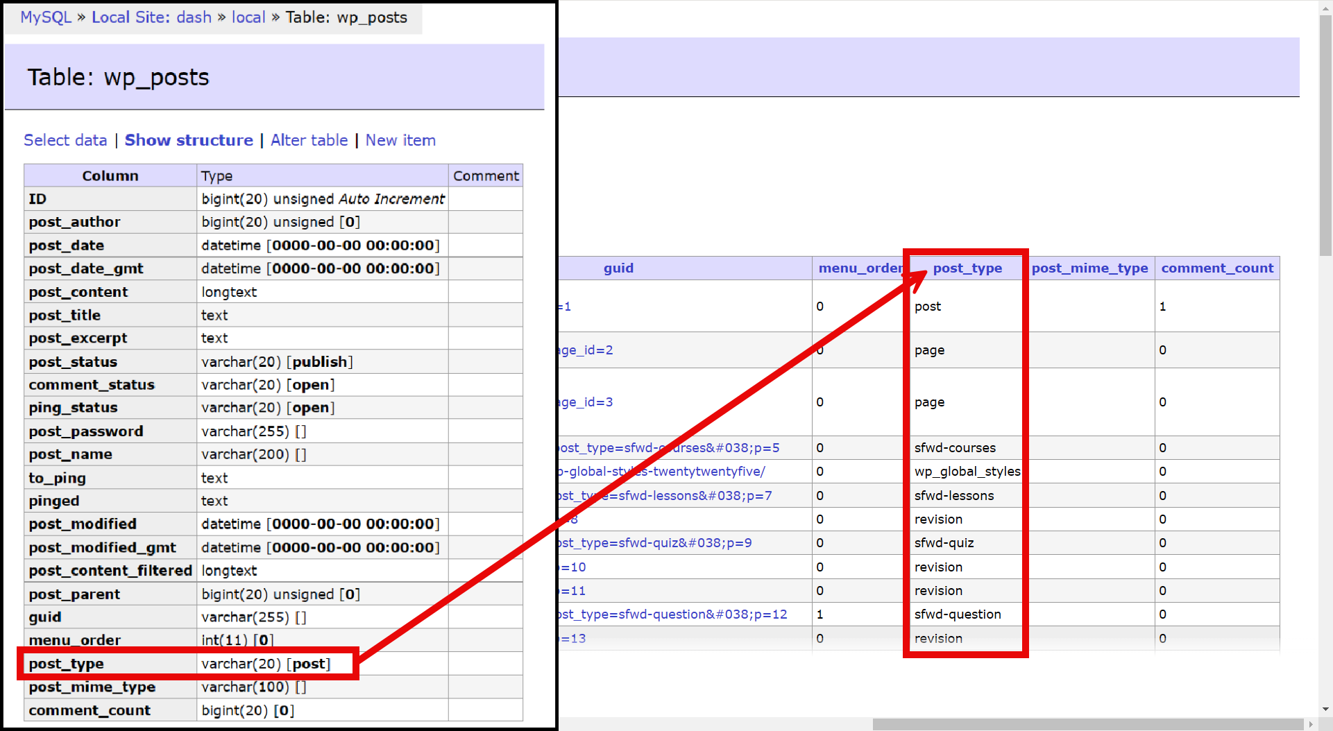The height and width of the screenshot is (731, 1333).
Task: Click the vertical scrollbar down arrow
Action: point(1325,709)
